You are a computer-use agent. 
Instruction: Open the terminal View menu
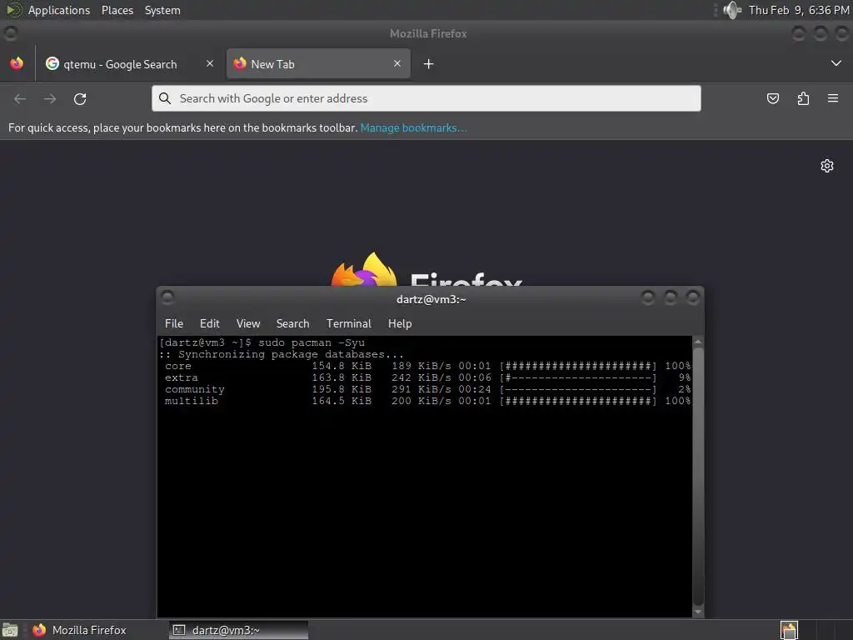pos(248,323)
